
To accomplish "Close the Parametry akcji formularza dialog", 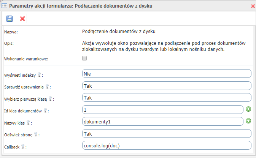I will [x=253, y=6].
